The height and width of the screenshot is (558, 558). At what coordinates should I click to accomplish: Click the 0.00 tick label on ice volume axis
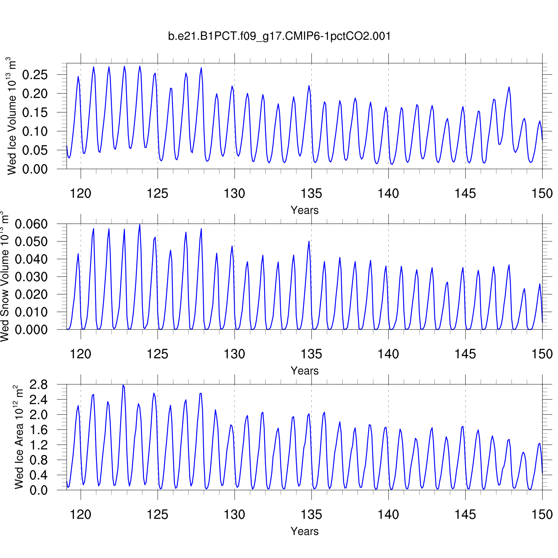[35, 169]
